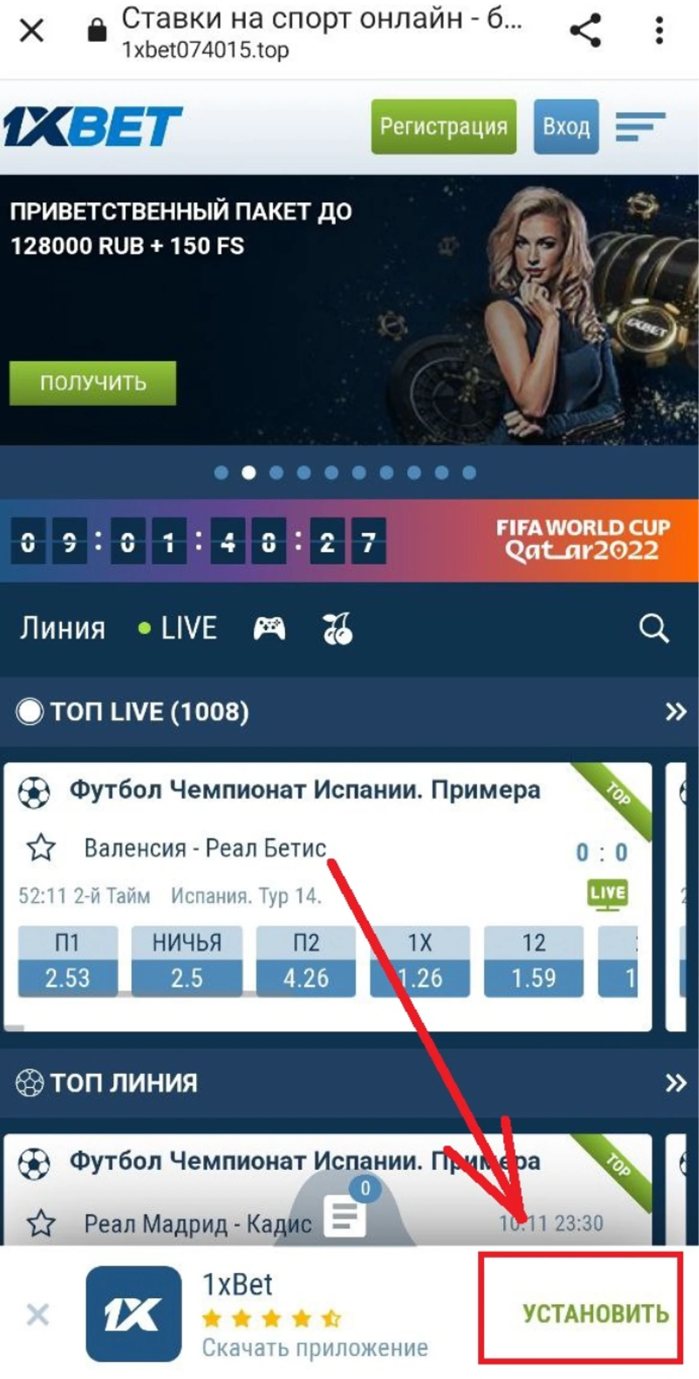Favorite the Валенсия - Реал Бетис match star
This screenshot has height=1379, width=699.
click(x=41, y=848)
